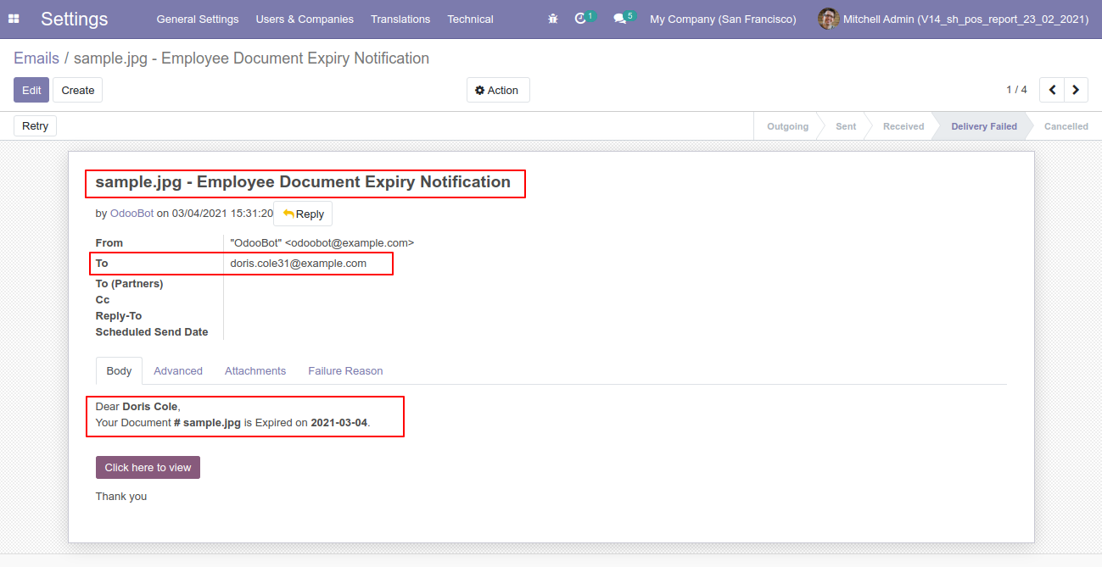Click the Reply button
The height and width of the screenshot is (567, 1102).
[x=303, y=214]
